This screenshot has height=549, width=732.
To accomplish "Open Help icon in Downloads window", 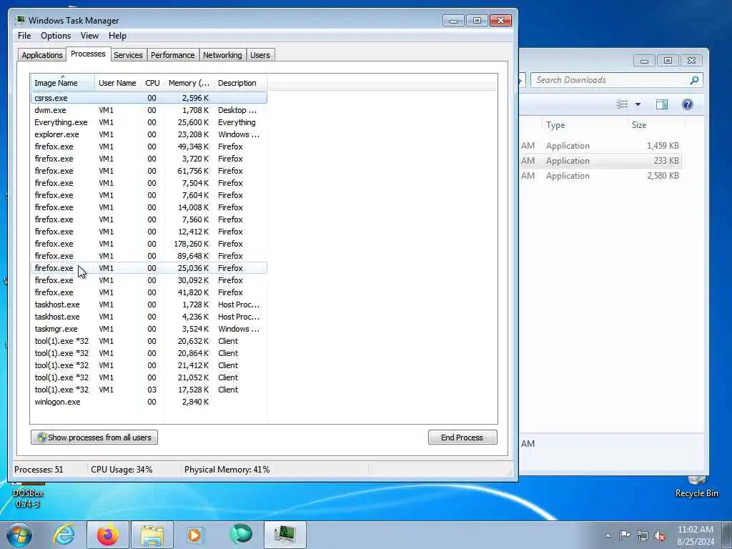I will [687, 104].
